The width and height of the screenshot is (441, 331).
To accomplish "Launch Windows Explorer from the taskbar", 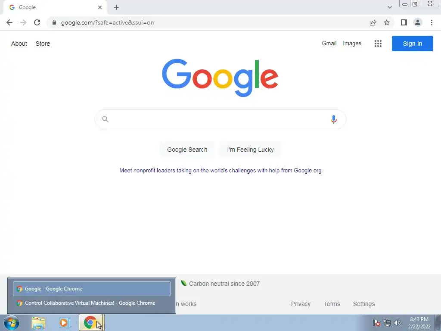I will tap(38, 323).
